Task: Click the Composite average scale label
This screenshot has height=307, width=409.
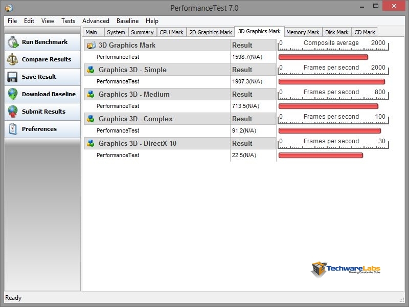Action: pos(331,43)
